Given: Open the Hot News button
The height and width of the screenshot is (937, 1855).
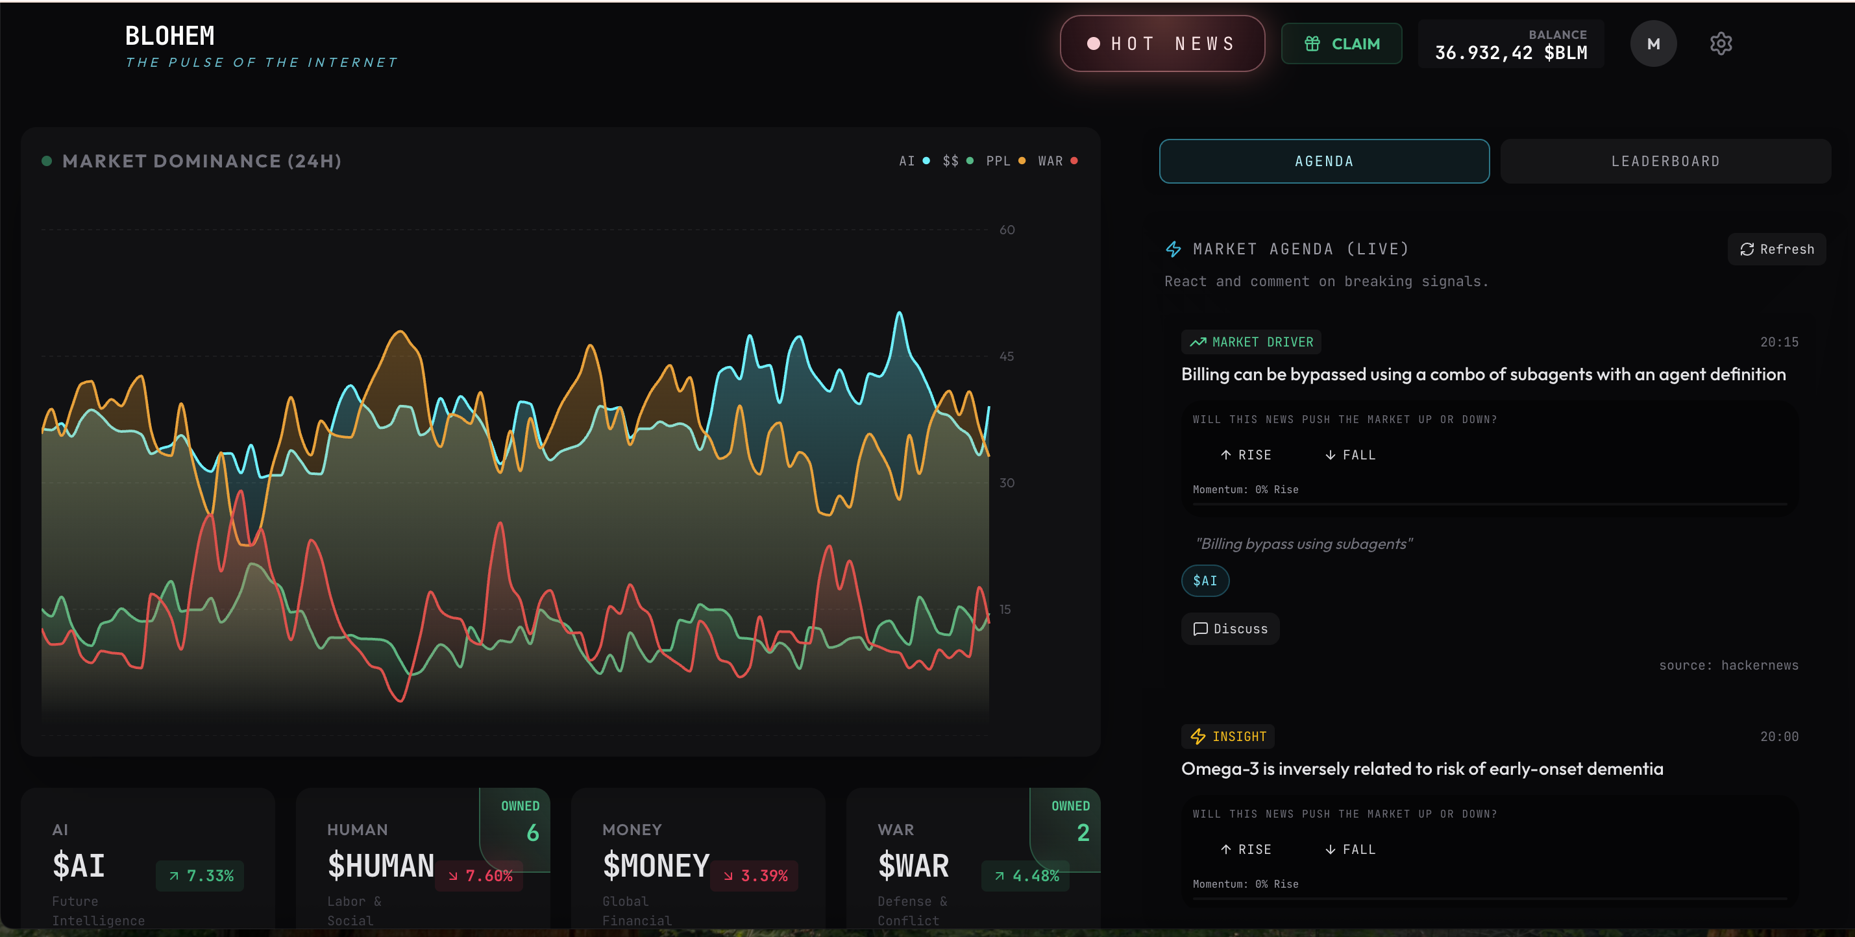Looking at the screenshot, I should (1162, 44).
